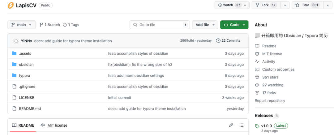
Task: Open the README outline list icon
Action: coord(242,125)
